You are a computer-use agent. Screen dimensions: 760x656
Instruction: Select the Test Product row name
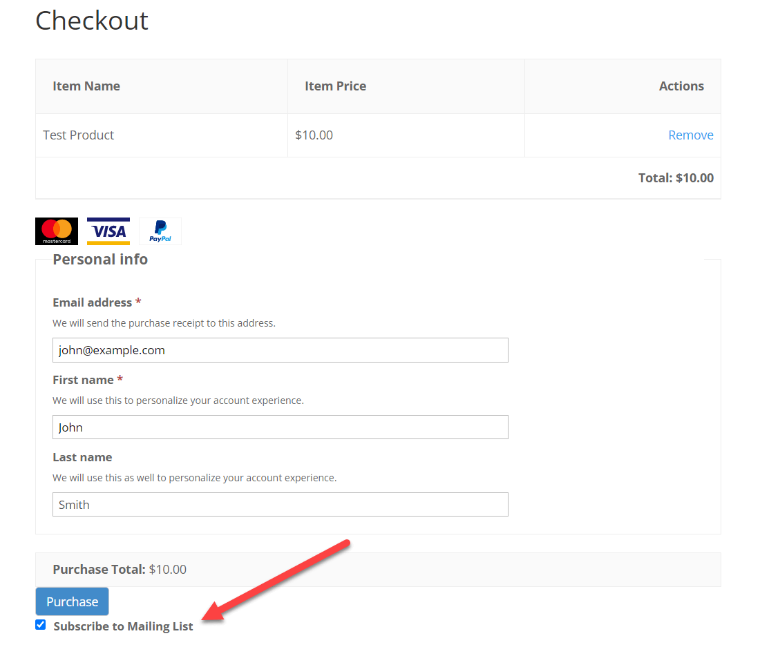tap(79, 135)
